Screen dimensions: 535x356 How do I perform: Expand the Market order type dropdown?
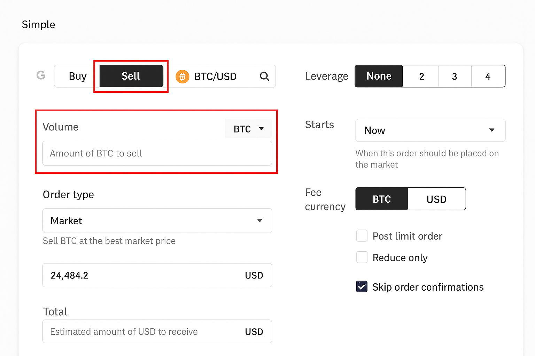coord(157,221)
